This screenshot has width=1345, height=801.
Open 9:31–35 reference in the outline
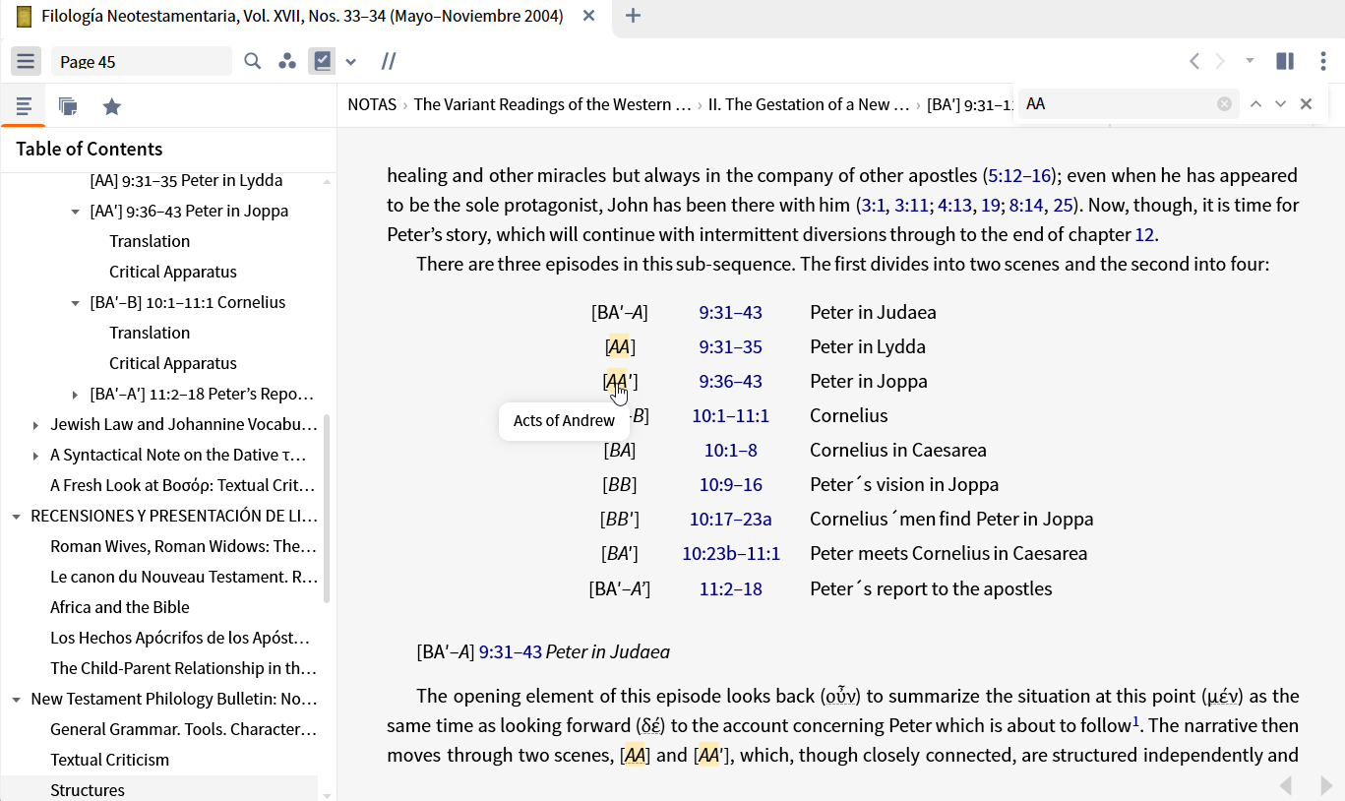pyautogui.click(x=730, y=346)
